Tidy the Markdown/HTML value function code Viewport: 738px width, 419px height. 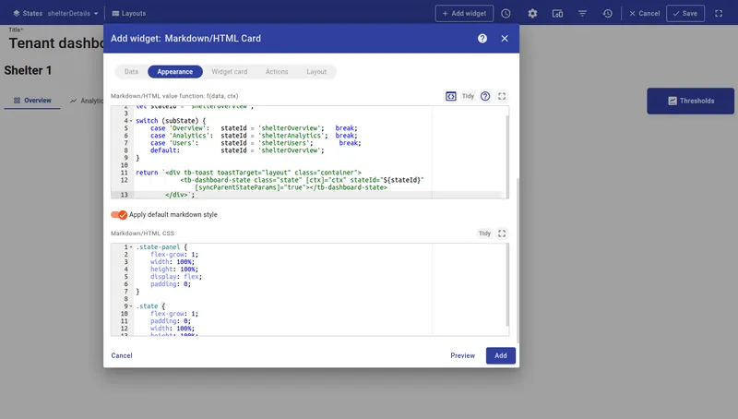(x=468, y=96)
